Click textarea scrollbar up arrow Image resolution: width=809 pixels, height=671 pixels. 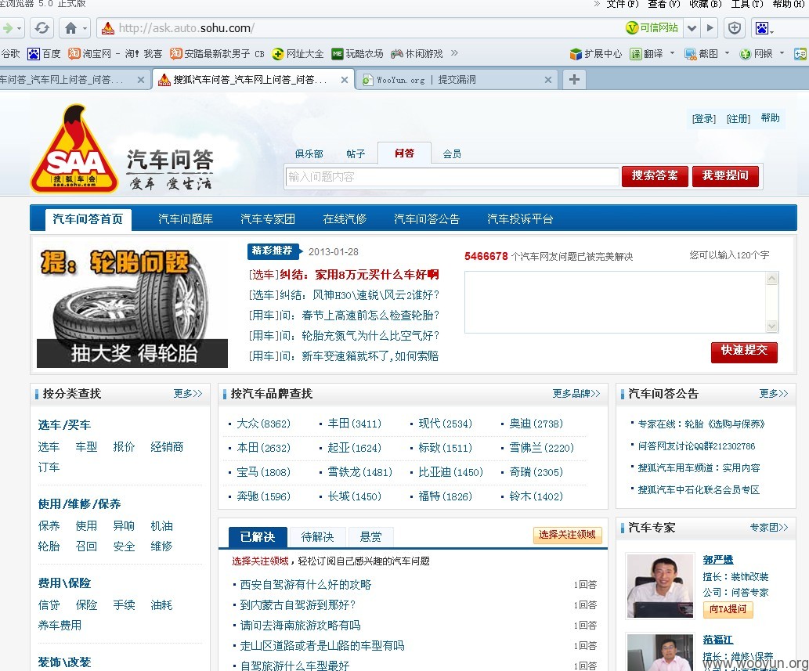(772, 279)
